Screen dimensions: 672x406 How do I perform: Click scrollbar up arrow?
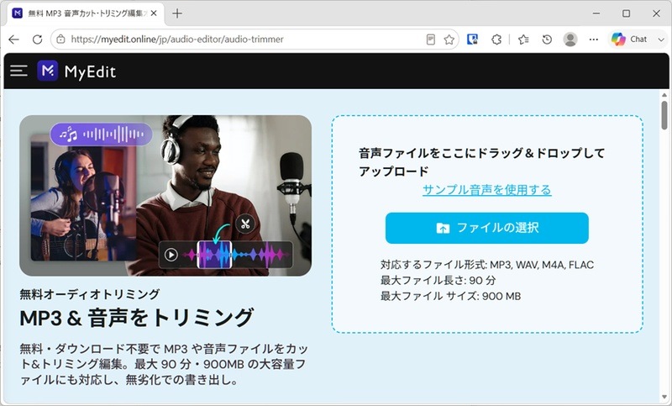point(664,95)
